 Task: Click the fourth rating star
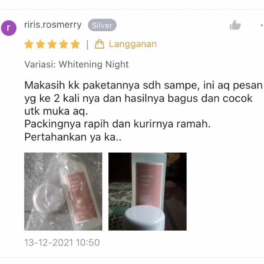point(64,44)
